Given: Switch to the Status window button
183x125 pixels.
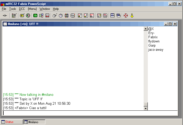Looking at the screenshot, I should pyautogui.click(x=11, y=122).
